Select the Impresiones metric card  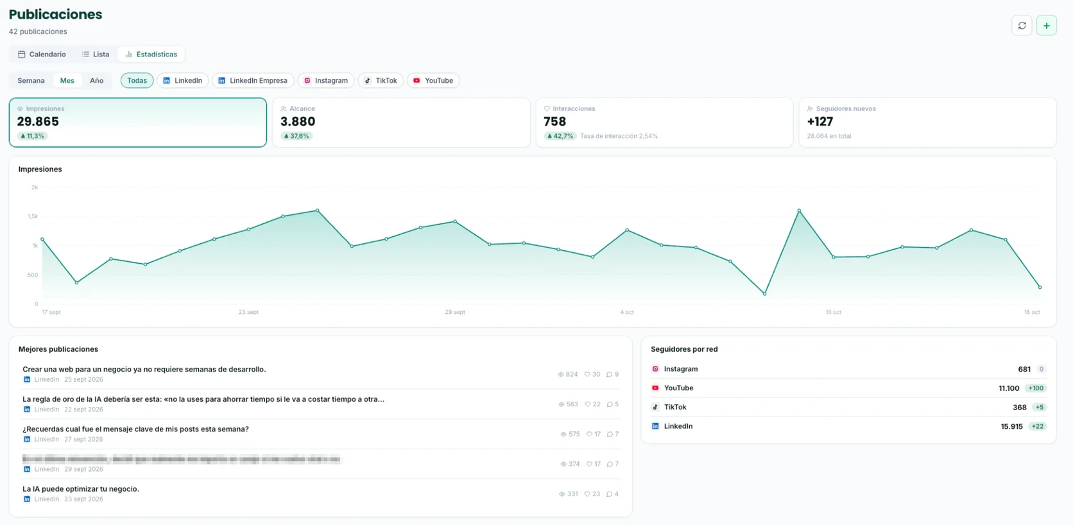[138, 123]
